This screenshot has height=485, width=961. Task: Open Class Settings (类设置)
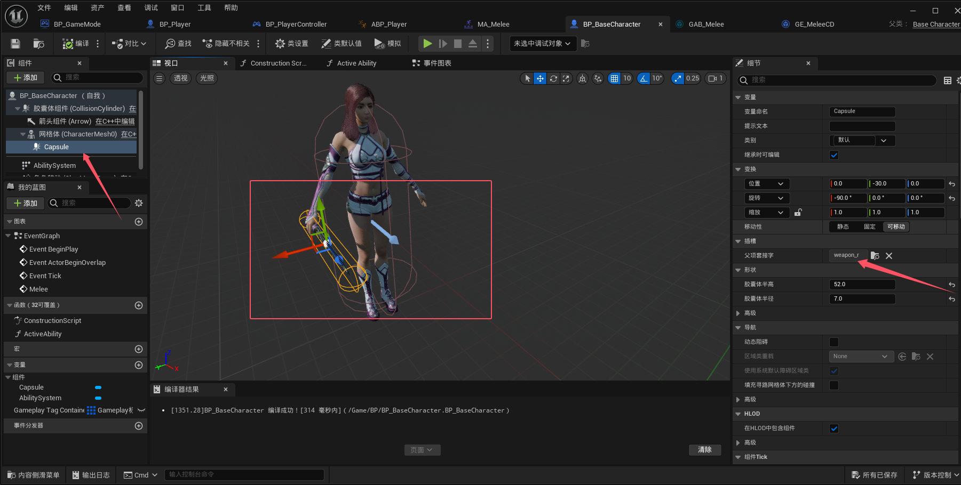click(291, 44)
